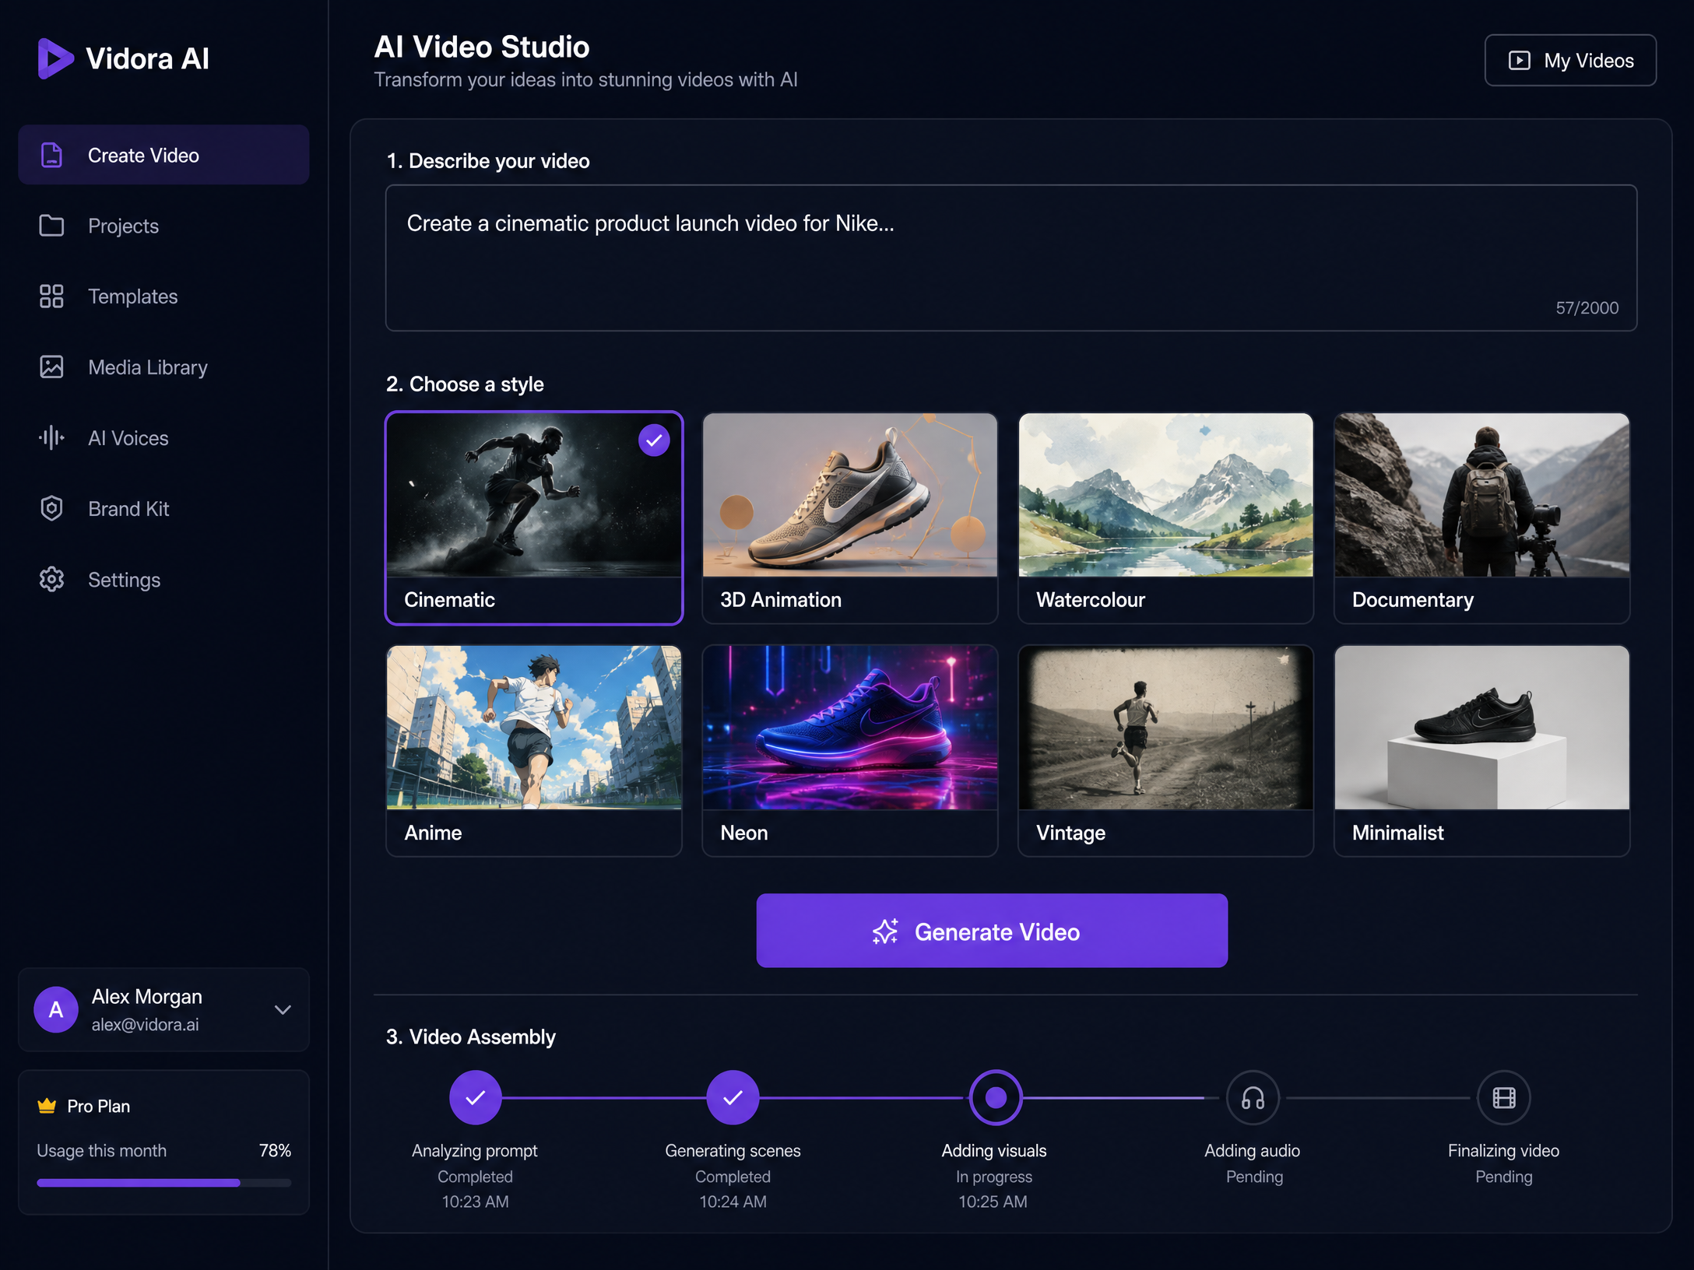The height and width of the screenshot is (1270, 1694).
Task: Click the Pro Plan label
Action: click(x=99, y=1106)
